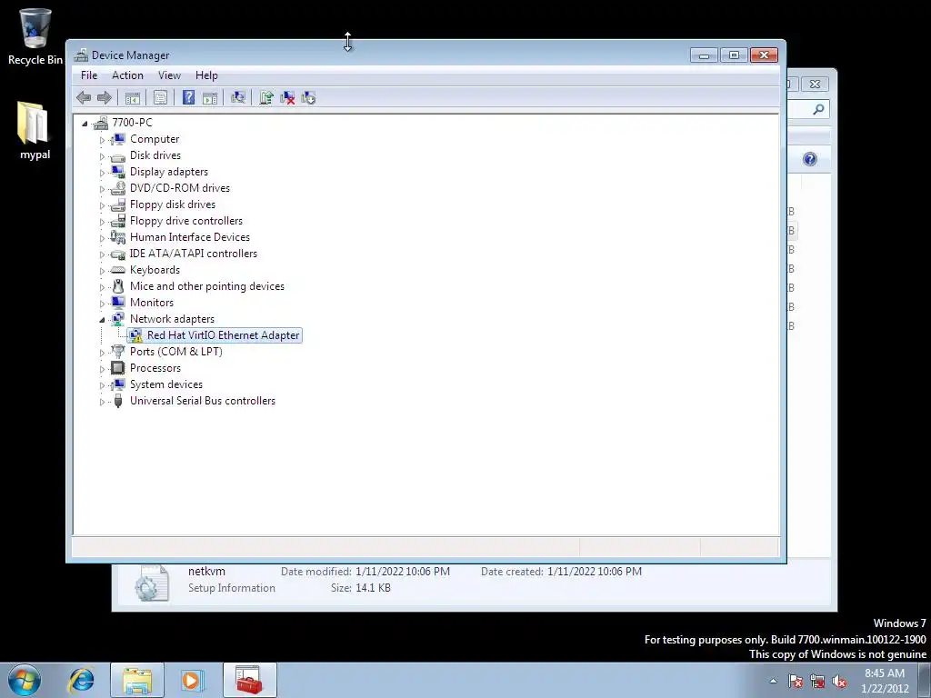Toggle Show/Hide Console Tree toolbar icon

coord(133,98)
